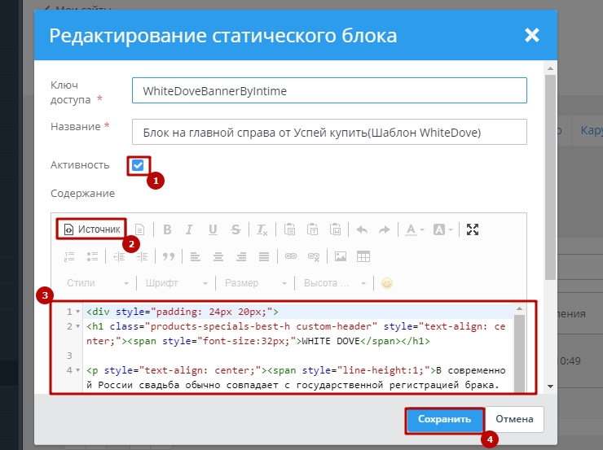Image resolution: width=603 pixels, height=450 pixels.
Task: Click the Strikethrough icon
Action: pos(235,229)
